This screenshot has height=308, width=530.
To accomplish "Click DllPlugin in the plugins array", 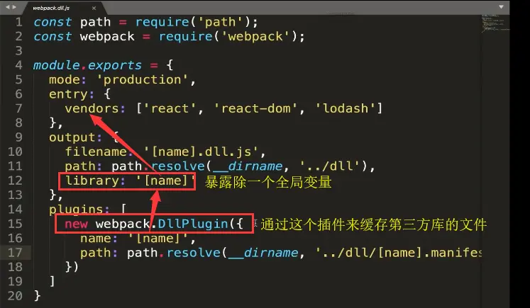I will pyautogui.click(x=193, y=224).
